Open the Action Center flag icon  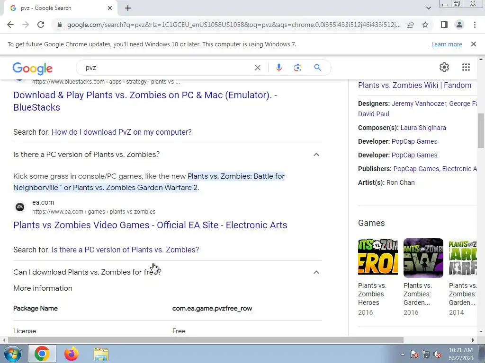point(414,354)
